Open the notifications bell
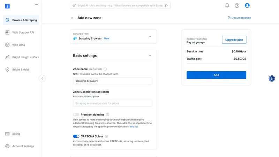This screenshot has height=157, width=279. click(227, 5)
